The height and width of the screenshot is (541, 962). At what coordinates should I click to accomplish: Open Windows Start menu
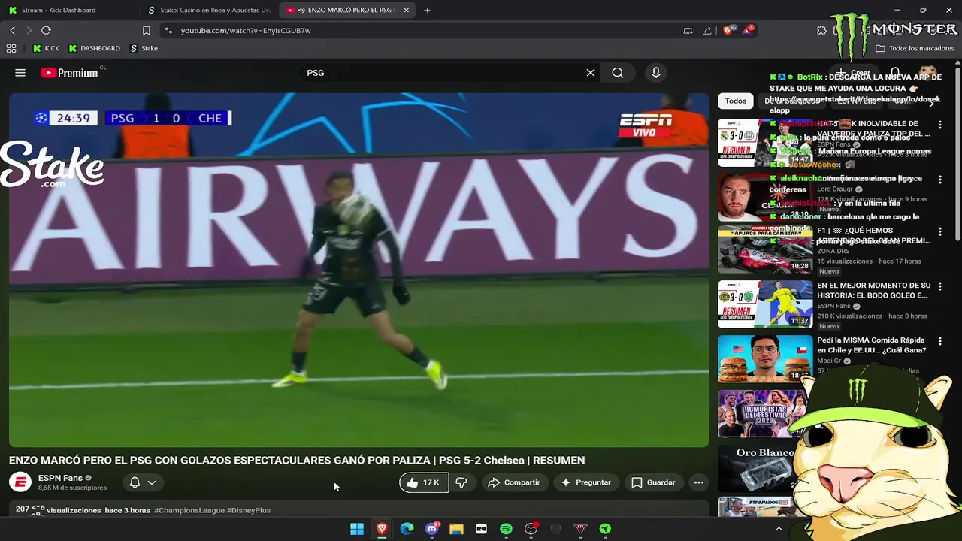357,529
